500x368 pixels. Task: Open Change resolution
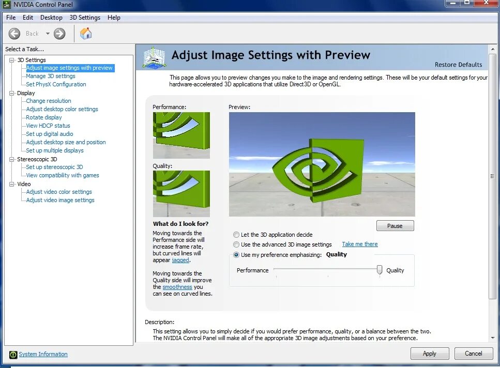pyautogui.click(x=49, y=101)
